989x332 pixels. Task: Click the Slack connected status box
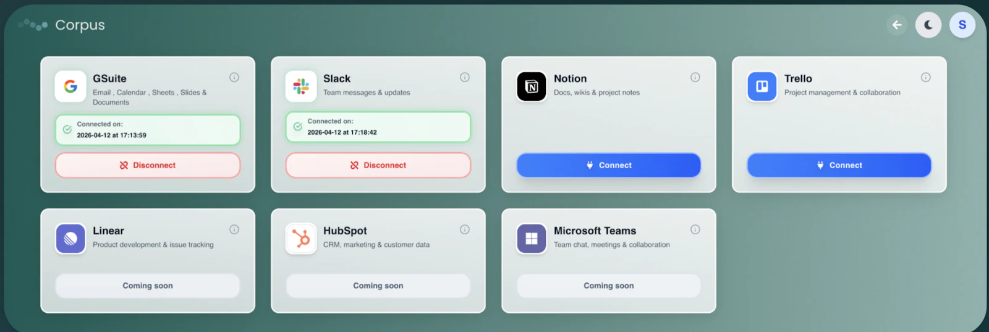click(x=378, y=127)
